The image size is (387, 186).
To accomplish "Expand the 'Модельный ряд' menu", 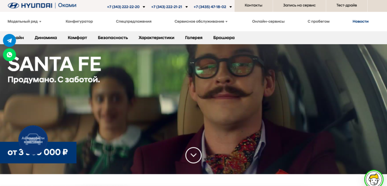I will pyautogui.click(x=25, y=22).
